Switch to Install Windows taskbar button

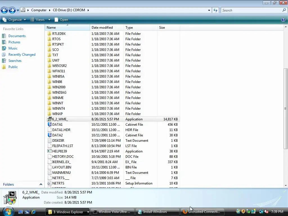pos(157,212)
